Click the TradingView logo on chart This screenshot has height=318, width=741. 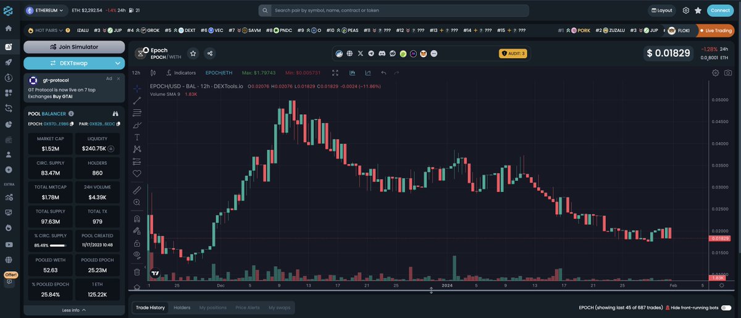tap(156, 272)
